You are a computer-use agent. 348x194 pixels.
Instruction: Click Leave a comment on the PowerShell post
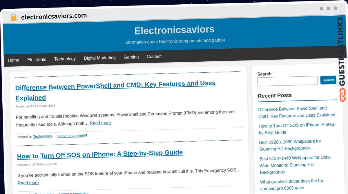[x=72, y=136]
